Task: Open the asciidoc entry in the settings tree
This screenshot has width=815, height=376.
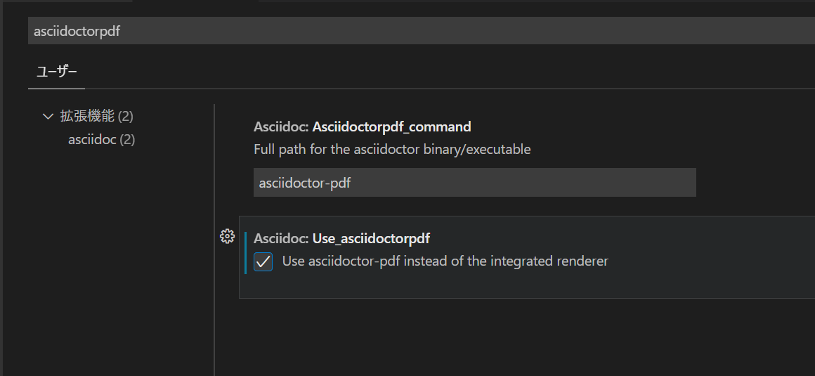Action: point(92,140)
